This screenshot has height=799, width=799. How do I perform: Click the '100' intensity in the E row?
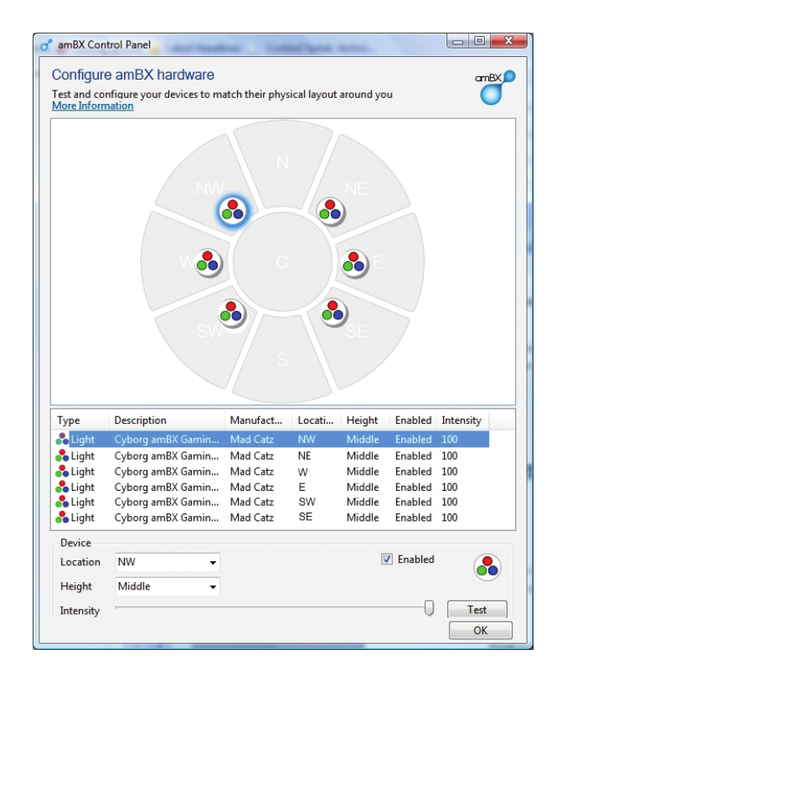coord(450,487)
